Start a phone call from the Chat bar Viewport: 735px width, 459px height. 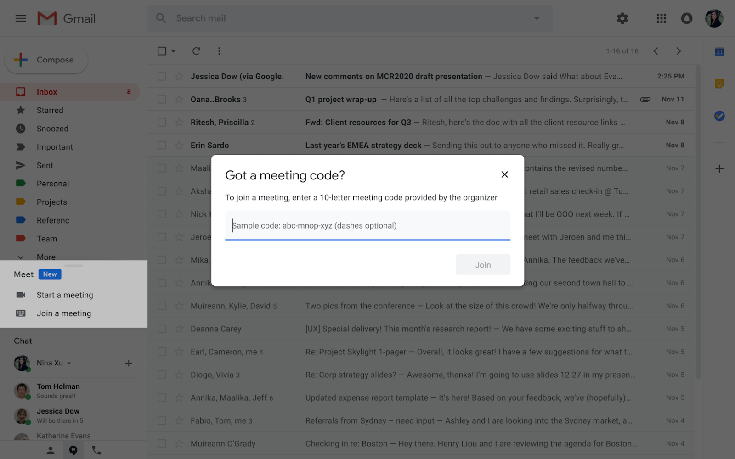click(96, 450)
